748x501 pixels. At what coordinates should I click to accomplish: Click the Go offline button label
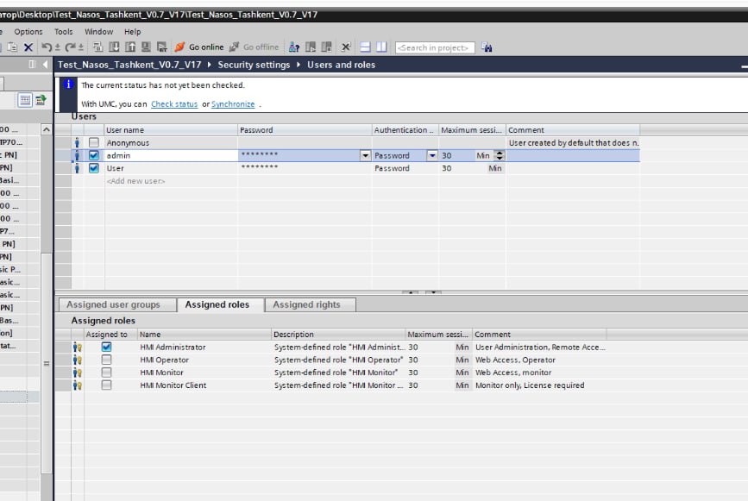(x=261, y=47)
